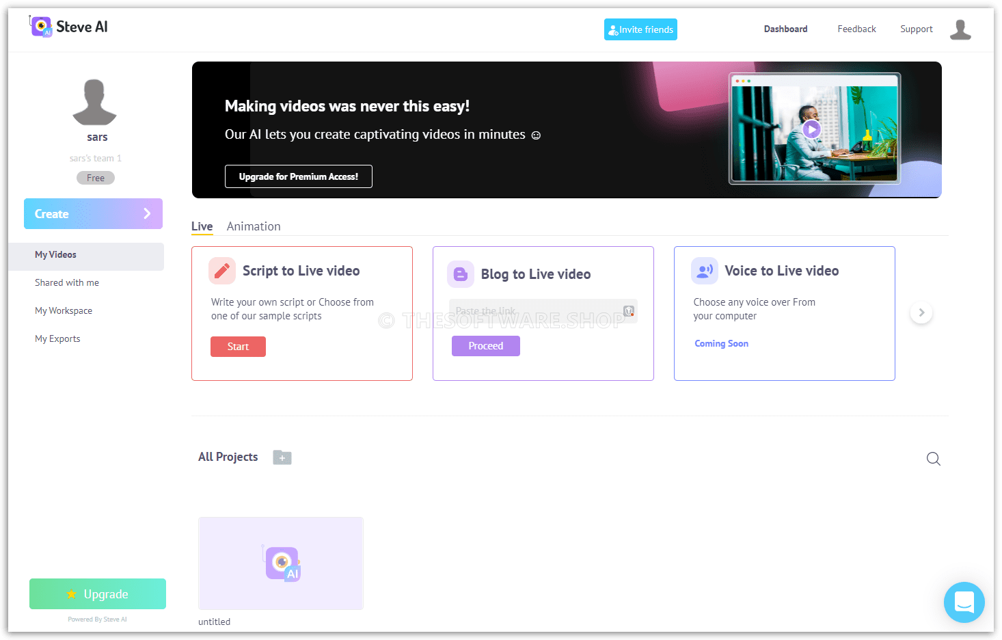The image size is (1002, 640).
Task: Click the green Upgrade button in sidebar
Action: pyautogui.click(x=98, y=594)
